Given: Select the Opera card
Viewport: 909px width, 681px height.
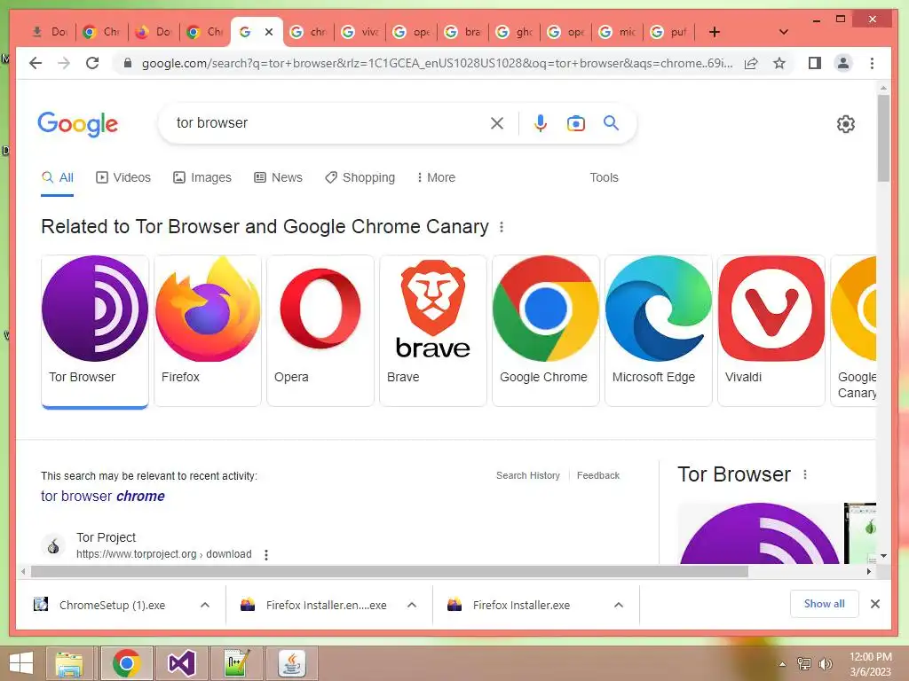Looking at the screenshot, I should [x=320, y=331].
